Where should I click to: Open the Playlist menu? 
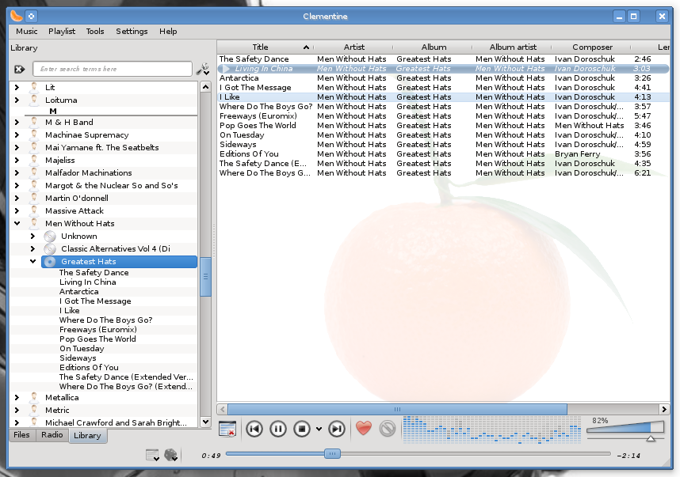[62, 31]
